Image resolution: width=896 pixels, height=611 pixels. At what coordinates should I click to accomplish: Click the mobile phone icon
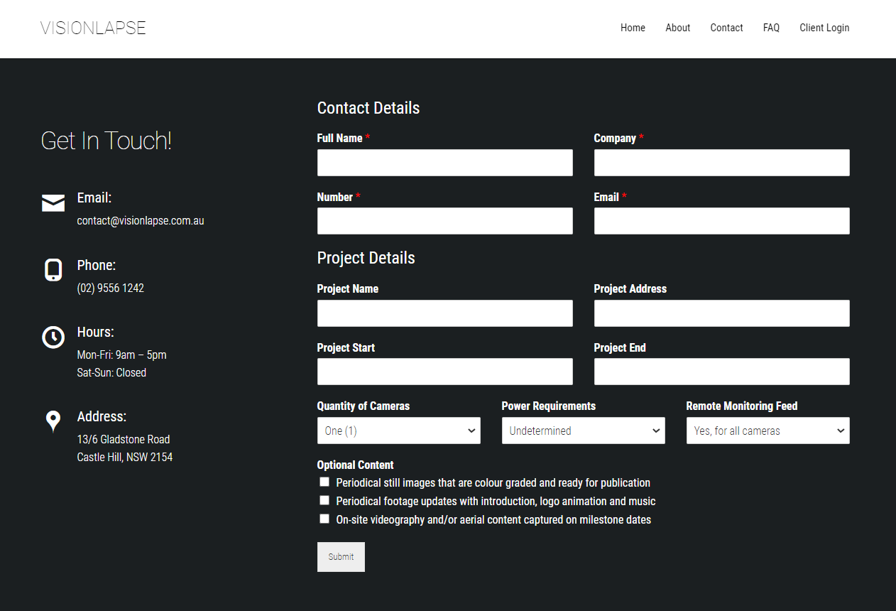tap(53, 270)
